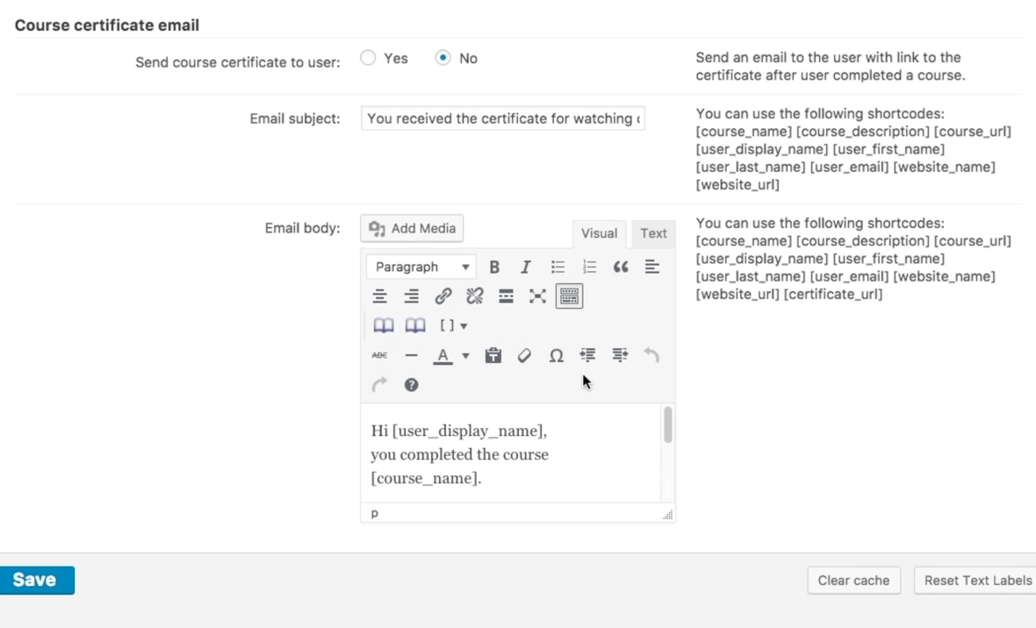Open the shortcode brackets dropdown
Image resolution: width=1036 pixels, height=628 pixels.
click(453, 325)
